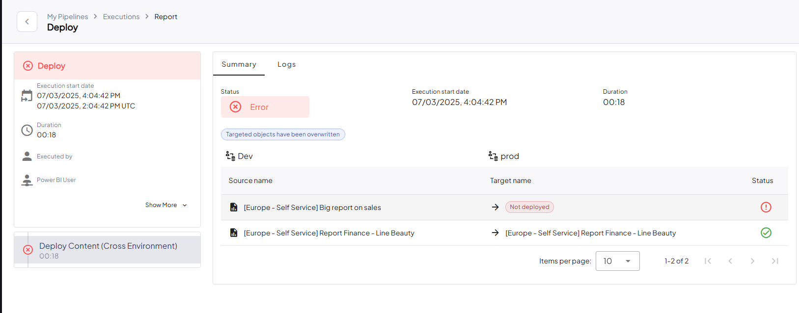This screenshot has width=799, height=313.
Task: Click the Executed by person icon
Action: (27, 156)
